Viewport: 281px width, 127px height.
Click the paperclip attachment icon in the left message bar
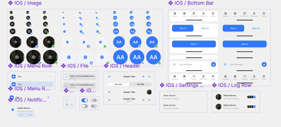point(174,64)
